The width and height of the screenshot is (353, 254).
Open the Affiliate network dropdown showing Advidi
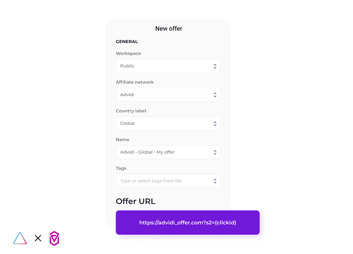coord(168,95)
